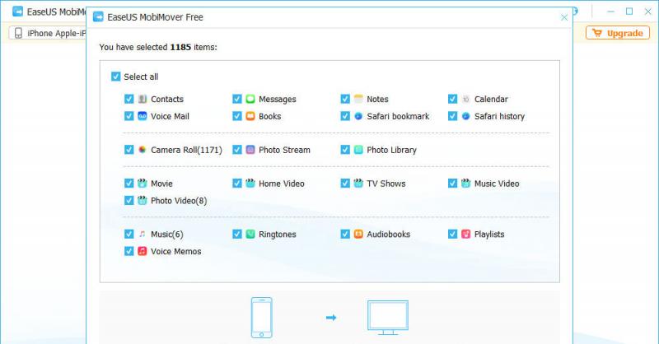The image size is (659, 344).
Task: Click the TV Shows clapperboard icon
Action: coord(358,184)
